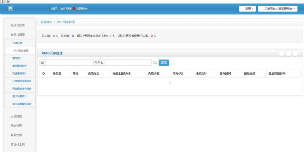The height and width of the screenshot is (152, 304).
Task: Click the 充值金额RMB column header
Action: 121,73
